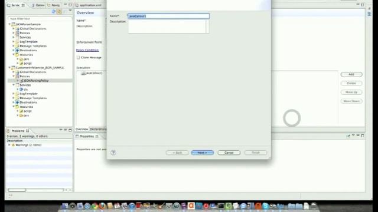Open the Services view menu dropdown arrow
This screenshot has height=212, width=378.
tap(70, 11)
